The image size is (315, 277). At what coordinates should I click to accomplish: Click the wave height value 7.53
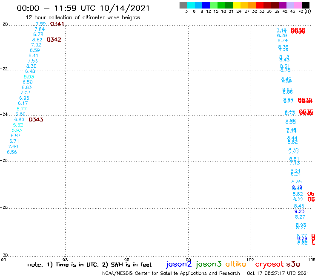pos(32,61)
